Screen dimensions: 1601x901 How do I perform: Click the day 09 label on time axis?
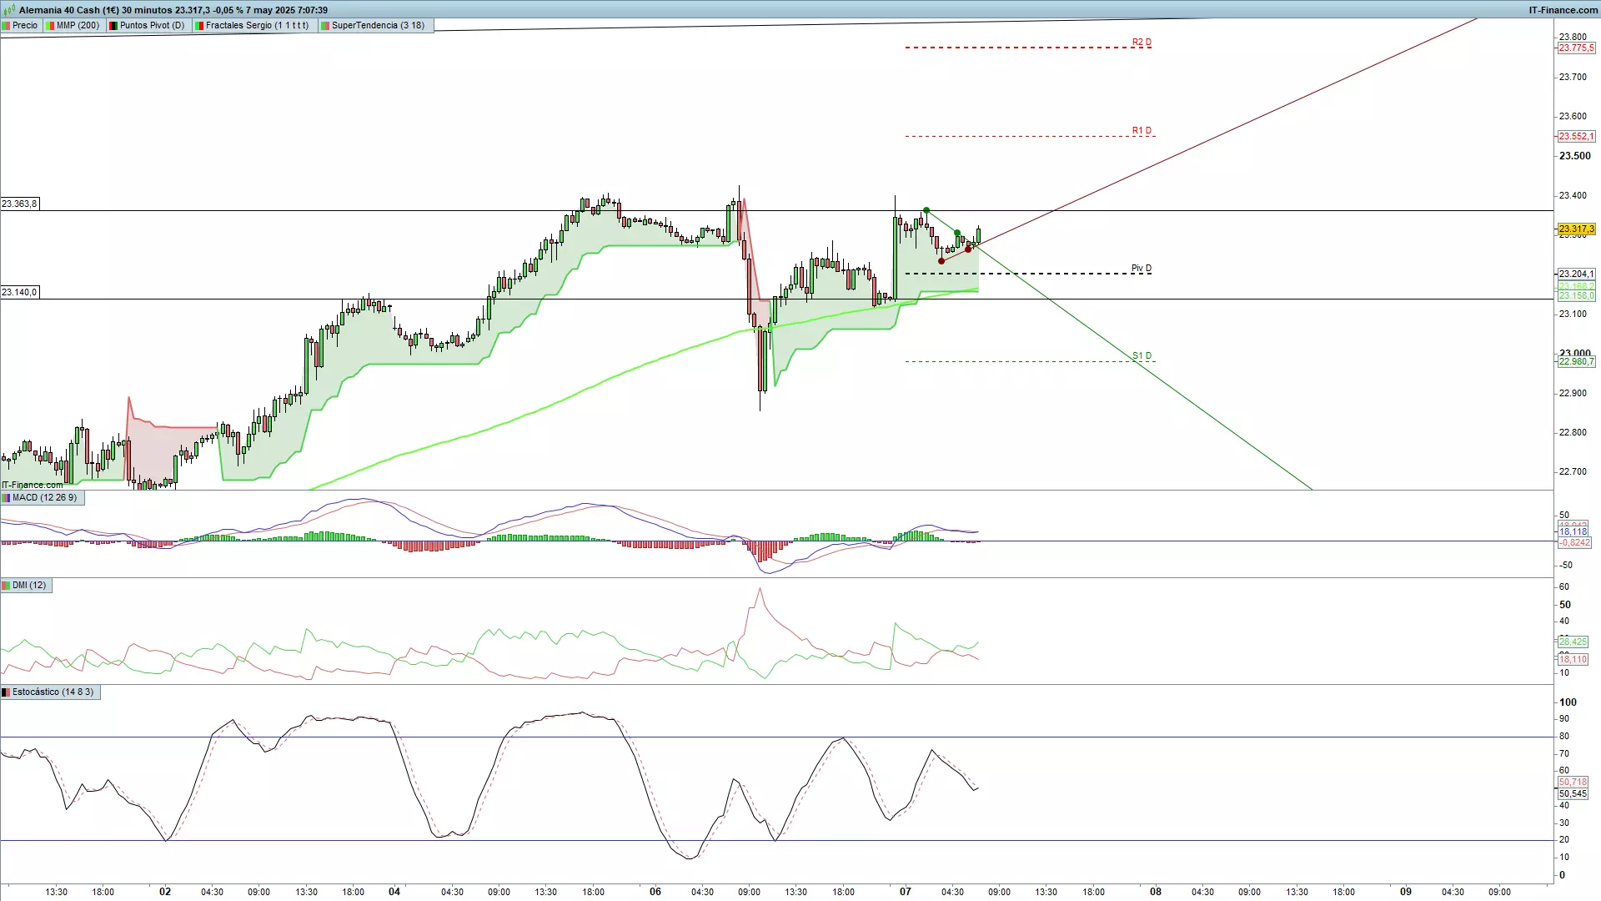(1406, 892)
